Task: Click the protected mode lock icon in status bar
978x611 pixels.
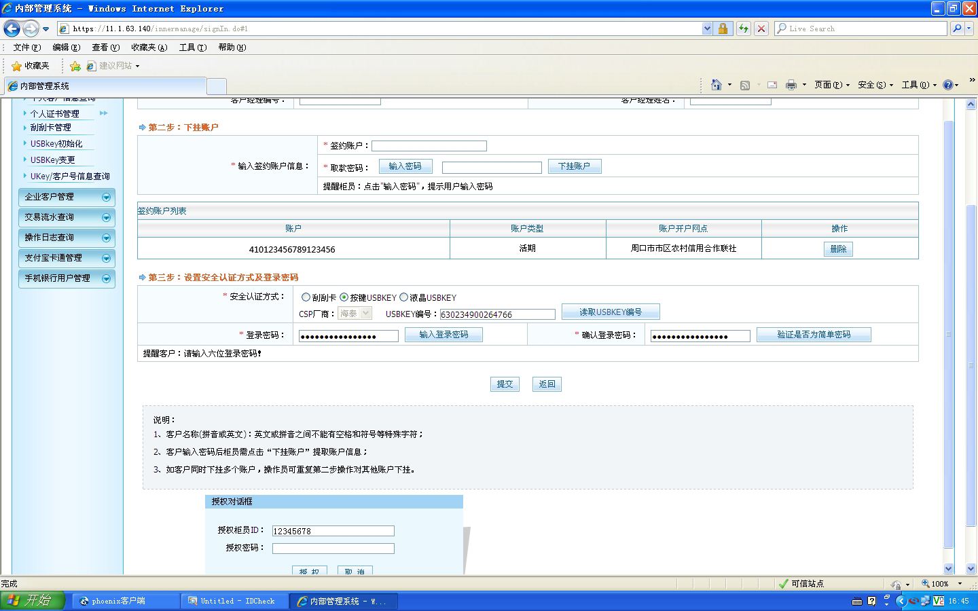Action: pyautogui.click(x=896, y=584)
